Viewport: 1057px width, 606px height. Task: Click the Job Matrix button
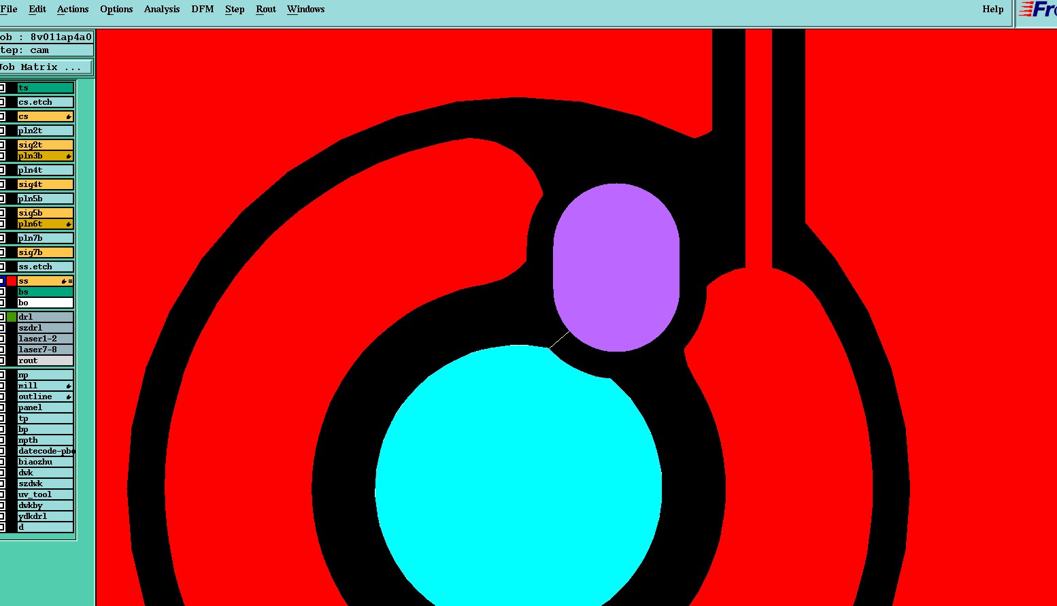46,67
